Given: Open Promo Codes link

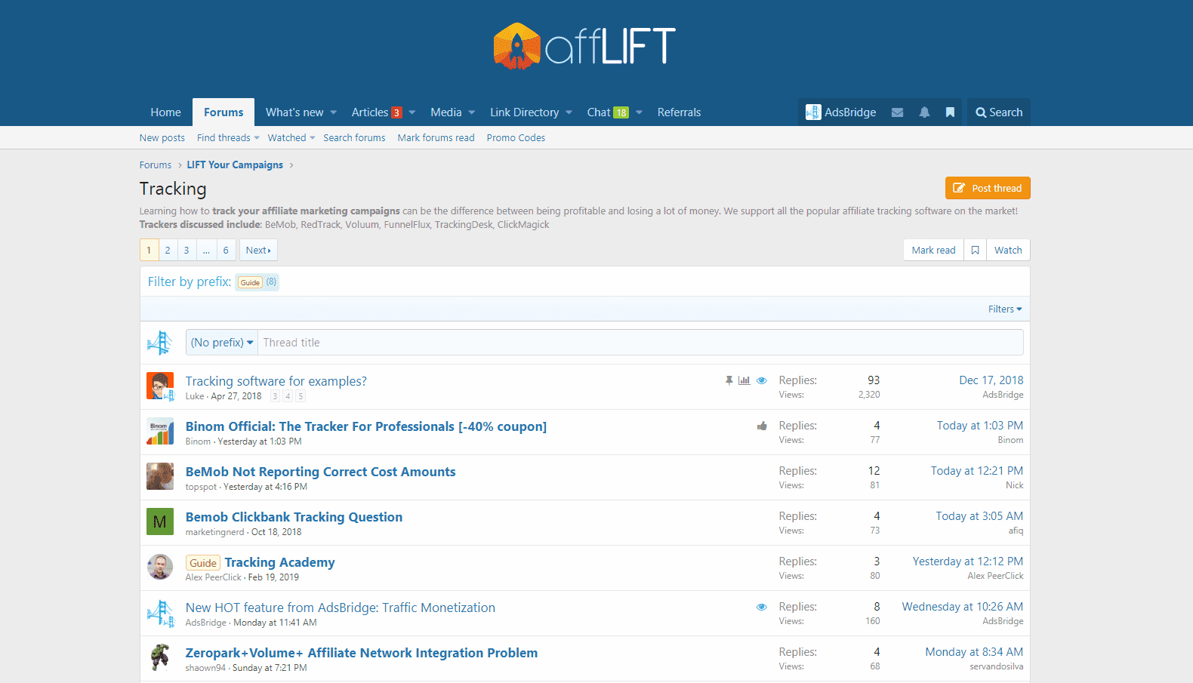Looking at the screenshot, I should point(516,138).
